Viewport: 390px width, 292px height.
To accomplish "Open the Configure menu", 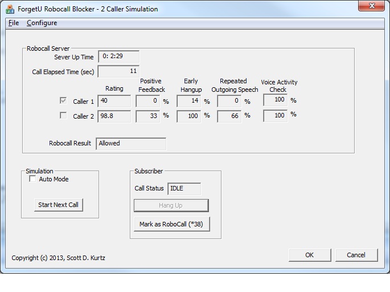I will 42,23.
